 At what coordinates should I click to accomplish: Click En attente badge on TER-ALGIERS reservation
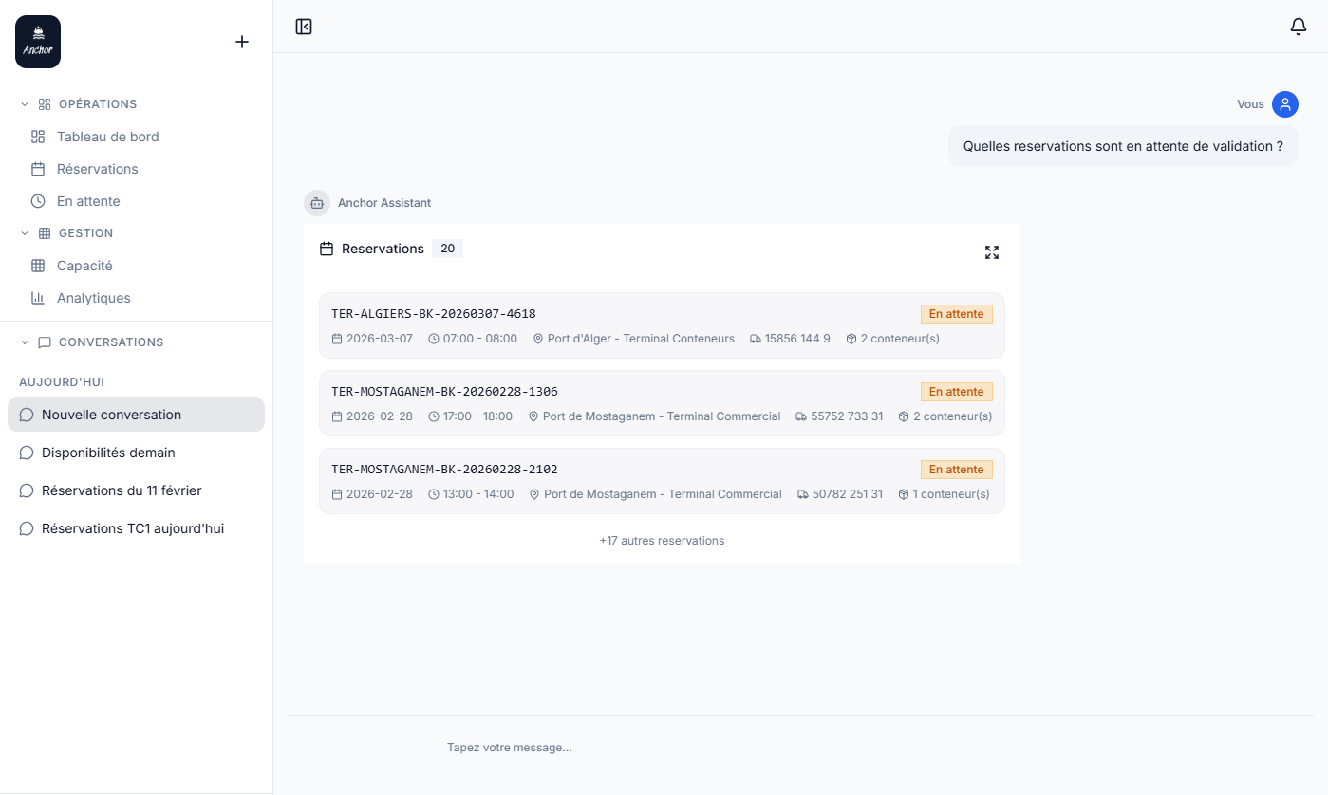[957, 314]
